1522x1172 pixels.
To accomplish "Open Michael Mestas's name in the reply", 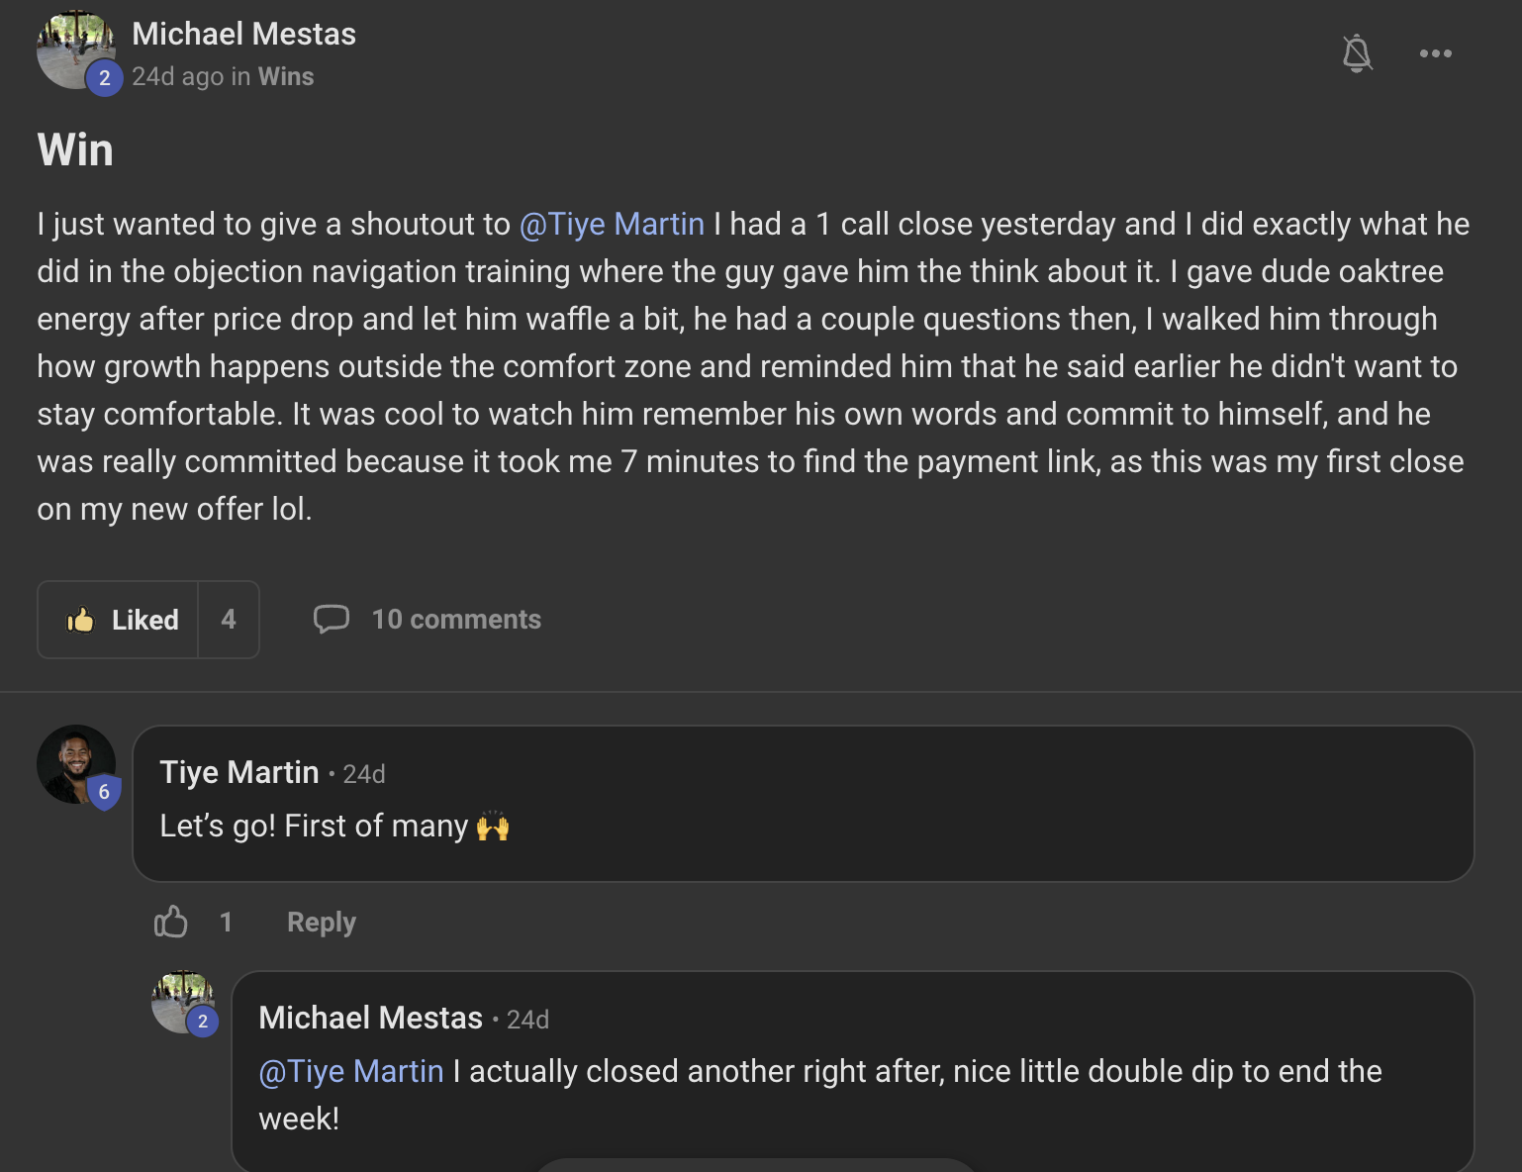I will pyautogui.click(x=370, y=1018).
